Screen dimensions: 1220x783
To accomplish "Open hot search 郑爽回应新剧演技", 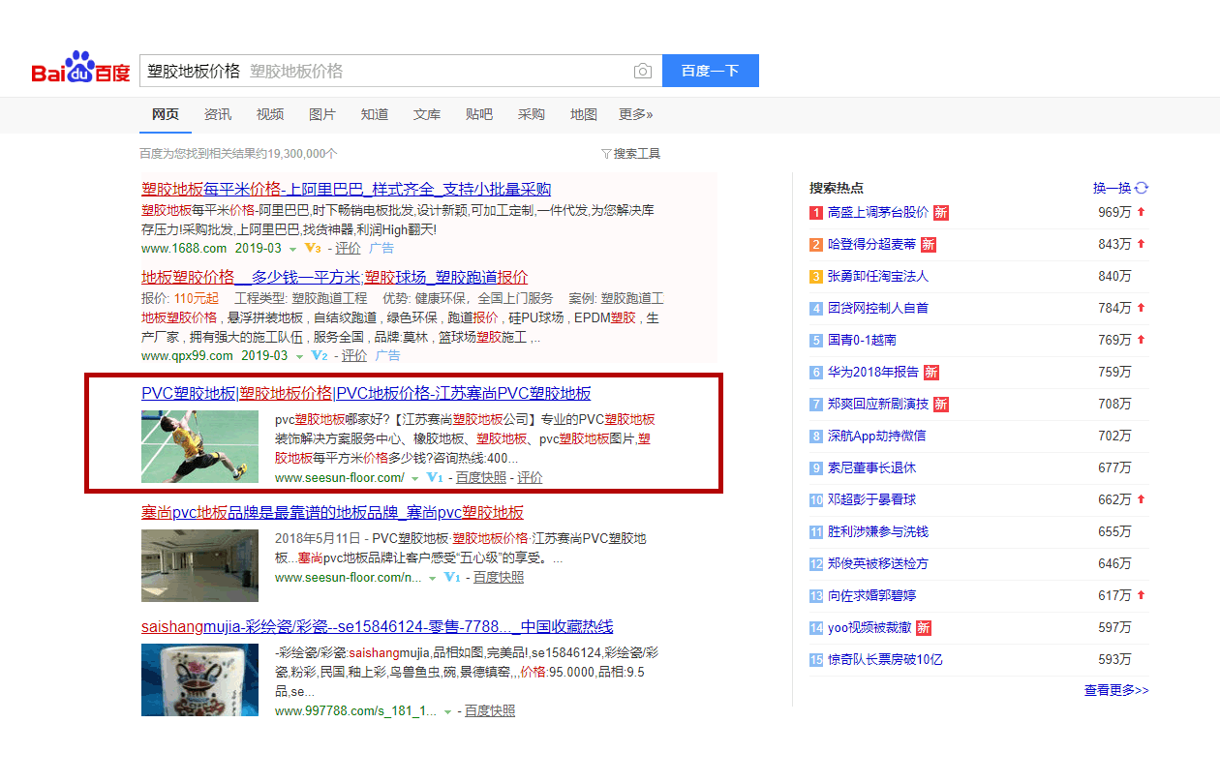I will (x=878, y=404).
